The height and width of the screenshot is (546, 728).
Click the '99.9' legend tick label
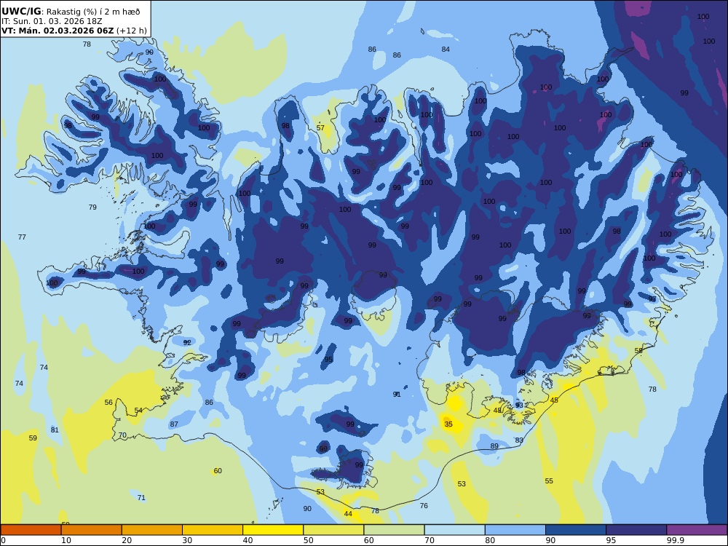pyautogui.click(x=676, y=540)
